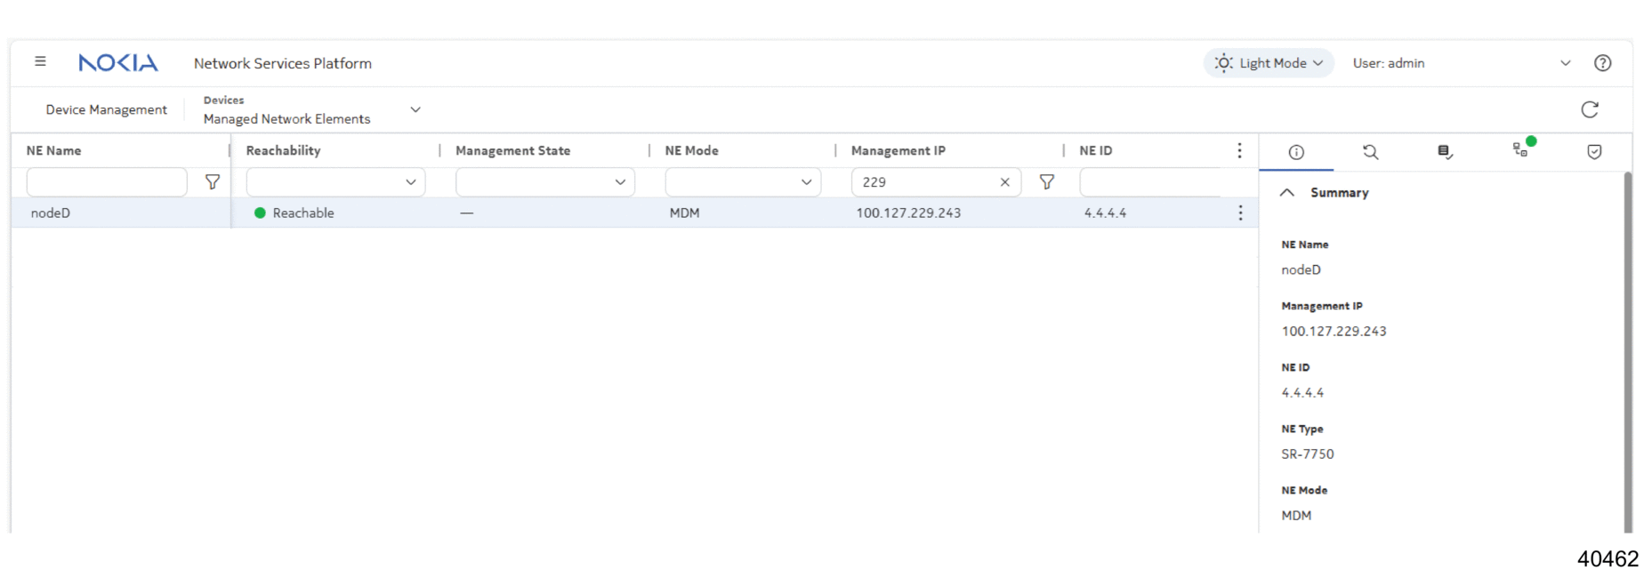Viewport: 1644px width, 578px height.
Task: Open the Management State filter dropdown
Action: (544, 182)
